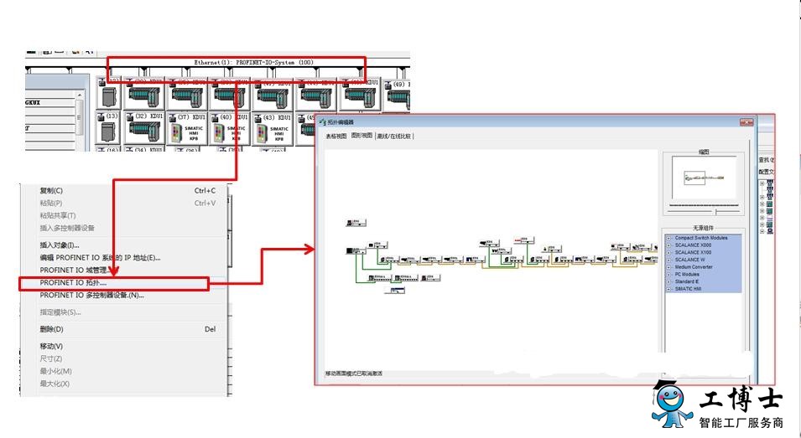The width and height of the screenshot is (801, 438).
Task: Open PROFINET IO 拓扑... menu entry
Action: point(73,282)
